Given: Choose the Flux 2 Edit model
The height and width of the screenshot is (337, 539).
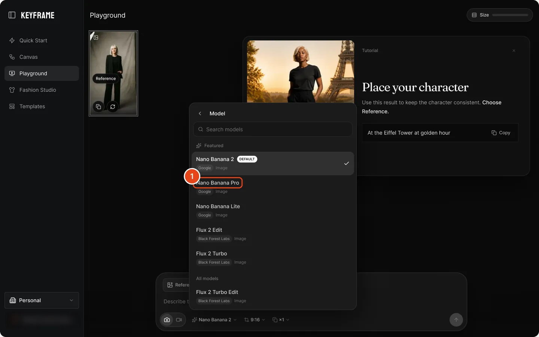Looking at the screenshot, I should point(273,234).
